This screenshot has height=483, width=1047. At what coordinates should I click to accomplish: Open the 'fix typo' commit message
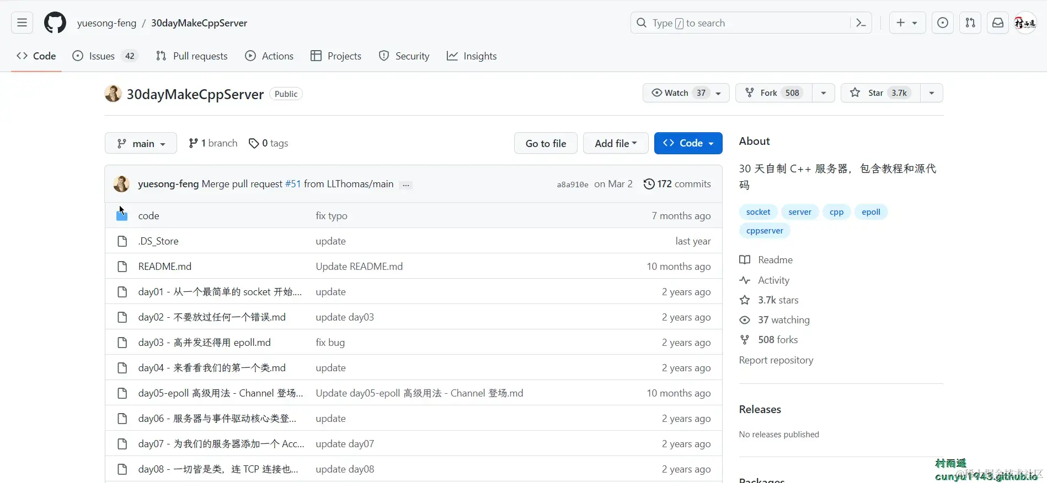pos(332,216)
